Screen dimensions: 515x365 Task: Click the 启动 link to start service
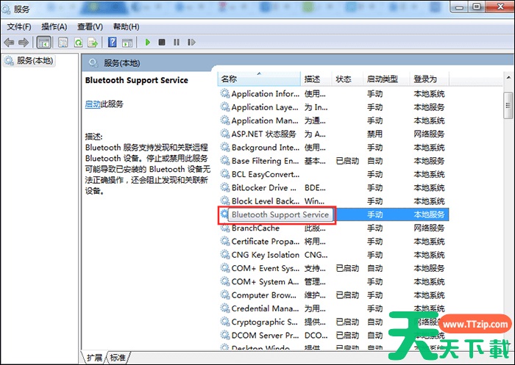(93, 104)
